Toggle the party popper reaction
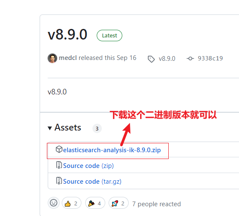 click(95, 203)
